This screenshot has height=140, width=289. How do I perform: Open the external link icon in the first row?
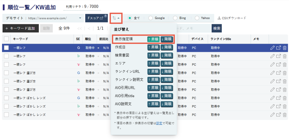coord(279,48)
